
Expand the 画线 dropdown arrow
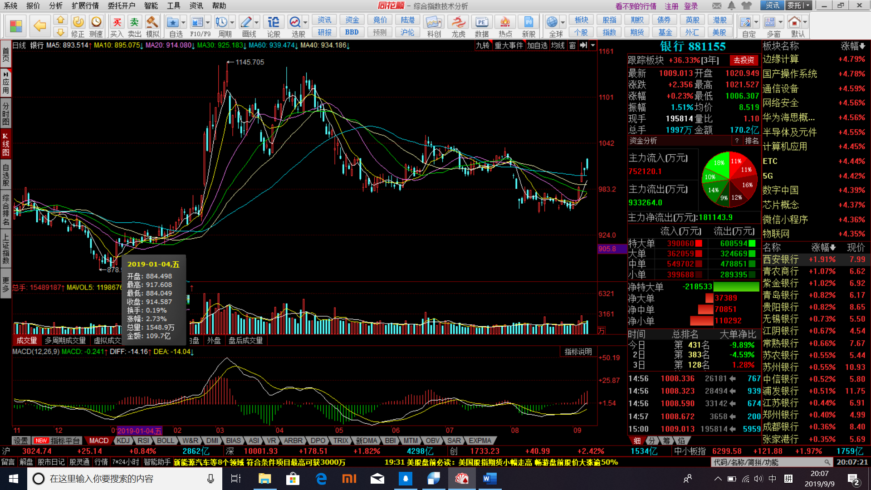pos(257,22)
